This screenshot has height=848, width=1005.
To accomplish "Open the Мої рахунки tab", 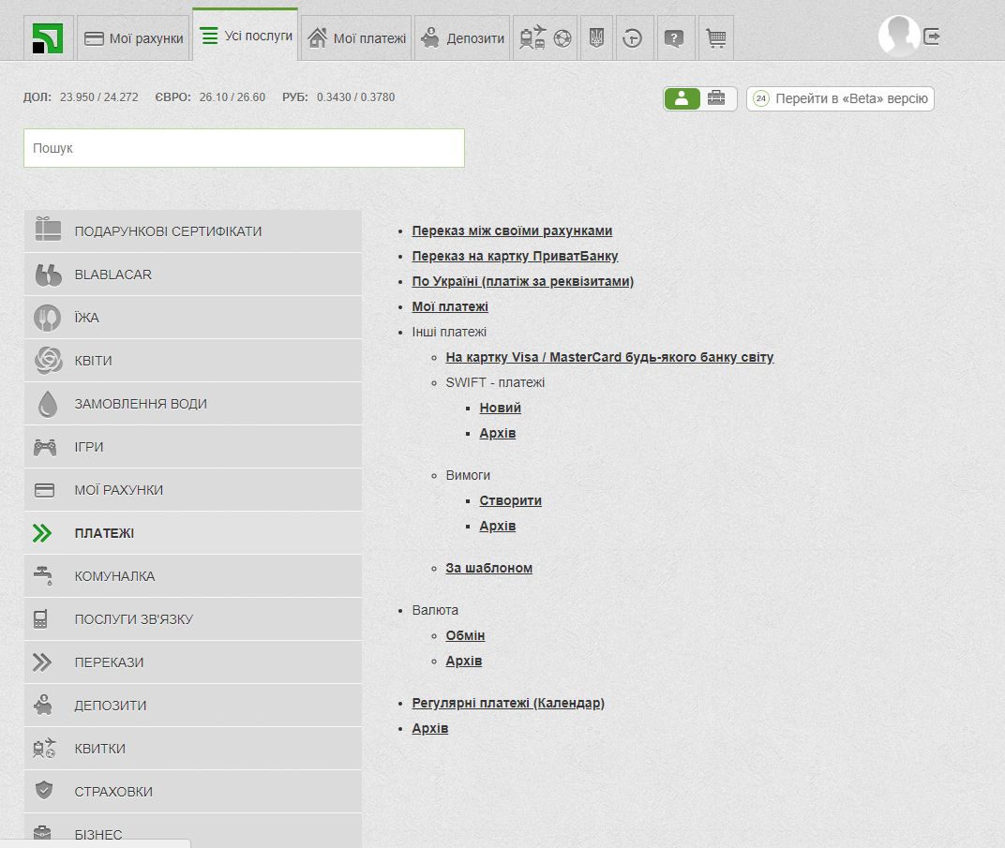I will coord(133,38).
